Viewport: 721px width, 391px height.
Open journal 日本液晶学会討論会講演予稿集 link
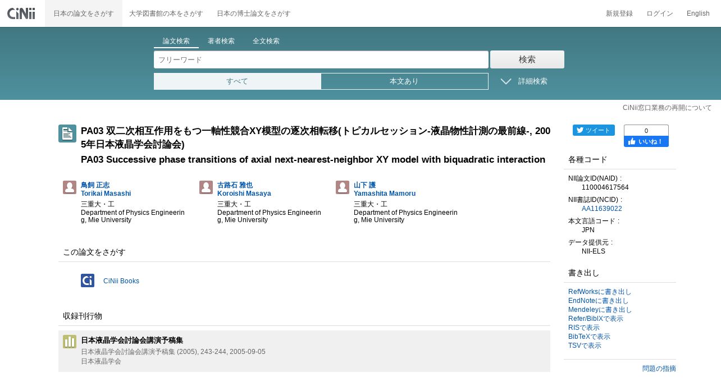coord(132,341)
